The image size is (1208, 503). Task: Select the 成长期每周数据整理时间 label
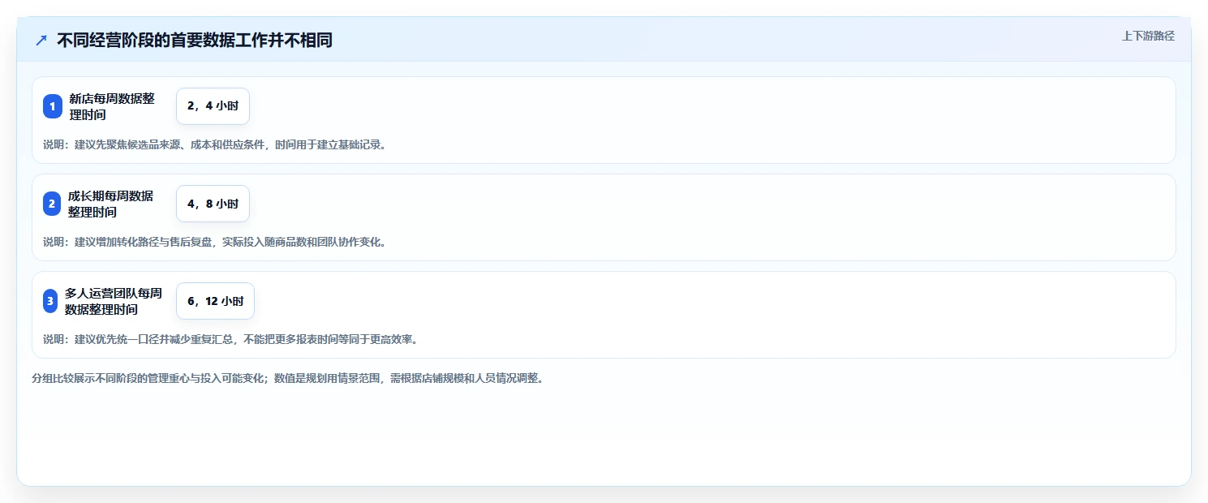(111, 204)
